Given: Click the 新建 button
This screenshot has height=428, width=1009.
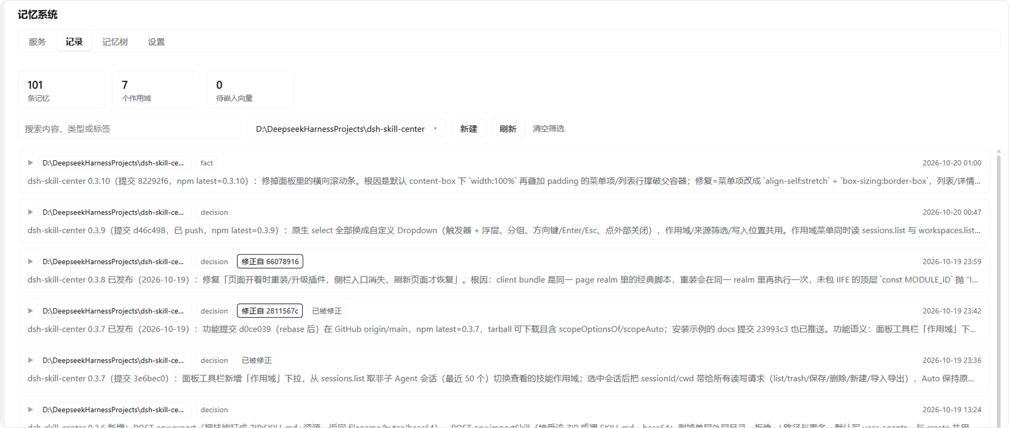Looking at the screenshot, I should pyautogui.click(x=469, y=129).
